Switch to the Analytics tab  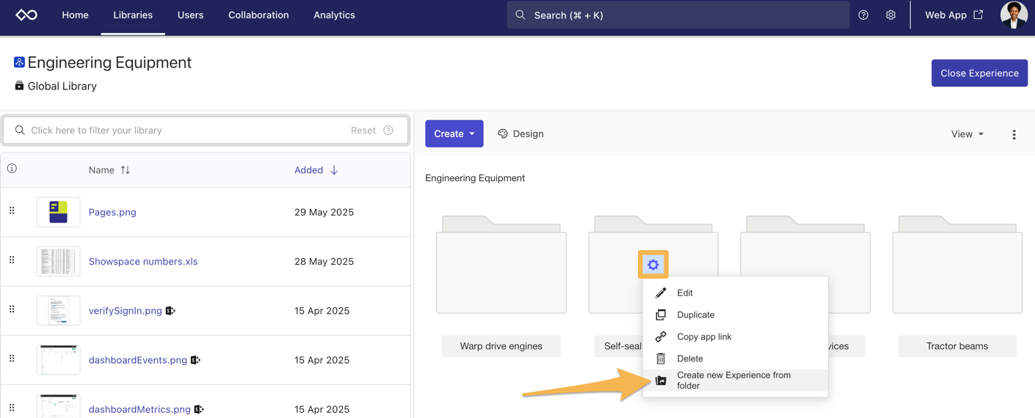click(334, 15)
